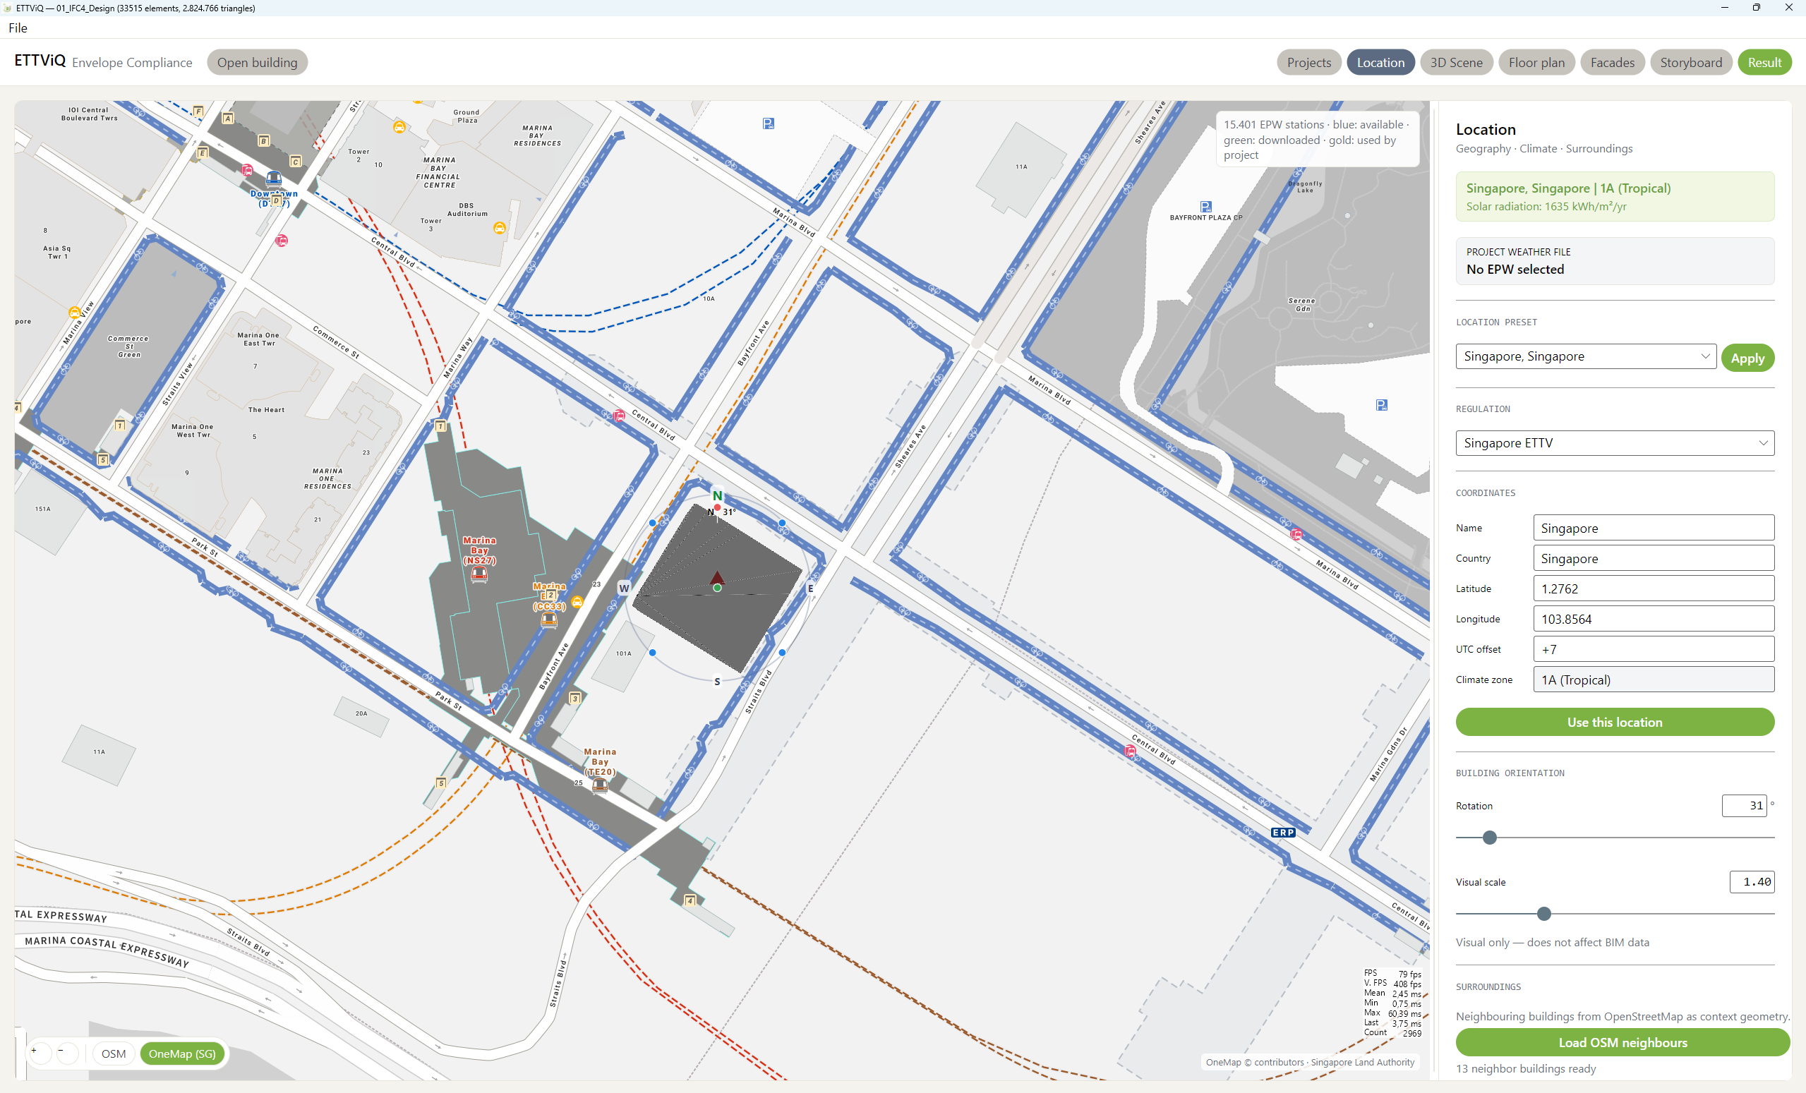Click the Marina Bay TE20 station icon

(600, 786)
